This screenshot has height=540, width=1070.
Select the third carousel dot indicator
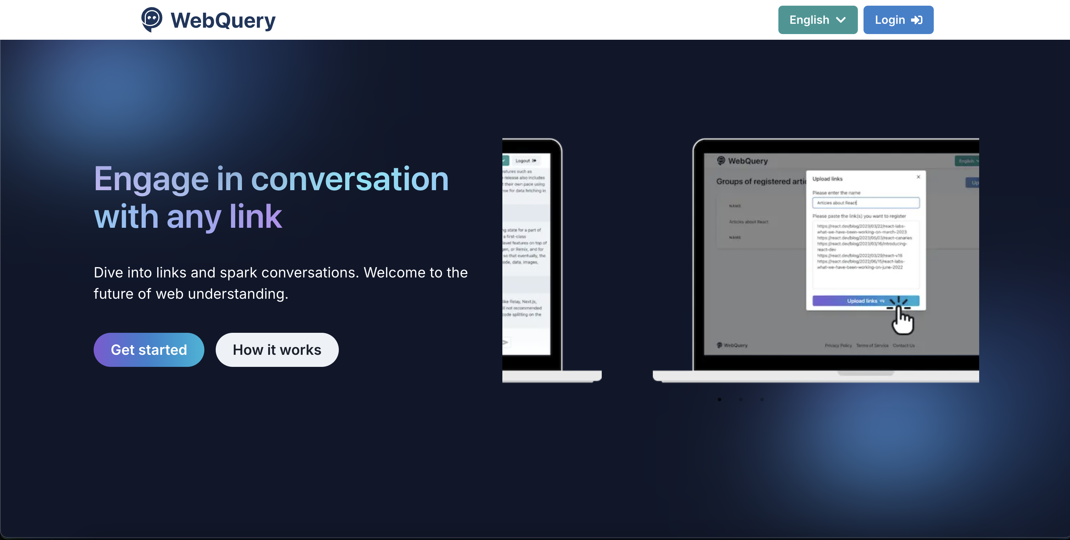[762, 400]
